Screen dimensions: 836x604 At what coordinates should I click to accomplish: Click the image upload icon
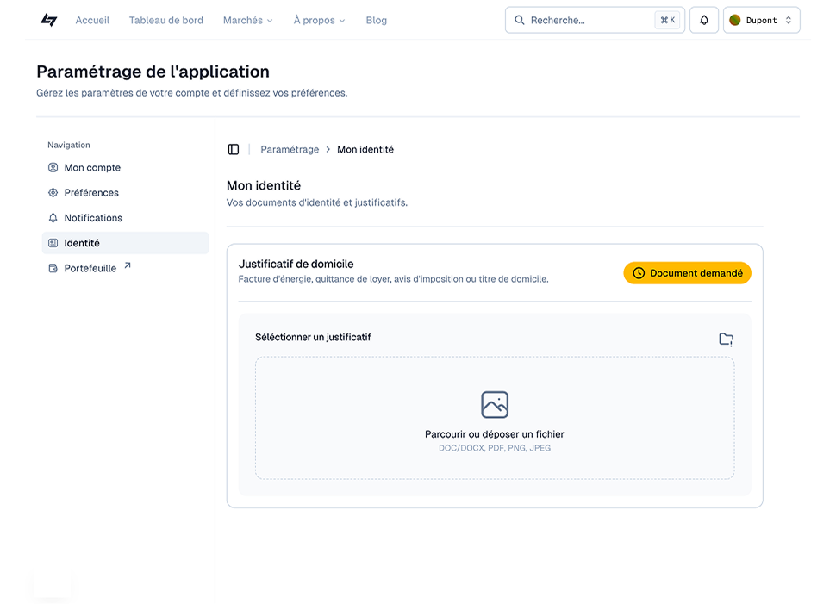click(x=495, y=405)
